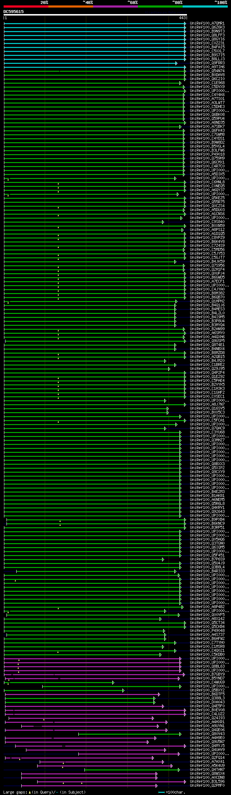Image resolution: width=231 pixels, height=795 pixels.
Task: Select label UniRef100_A3LWT7
Action: pyautogui.click(x=207, y=103)
